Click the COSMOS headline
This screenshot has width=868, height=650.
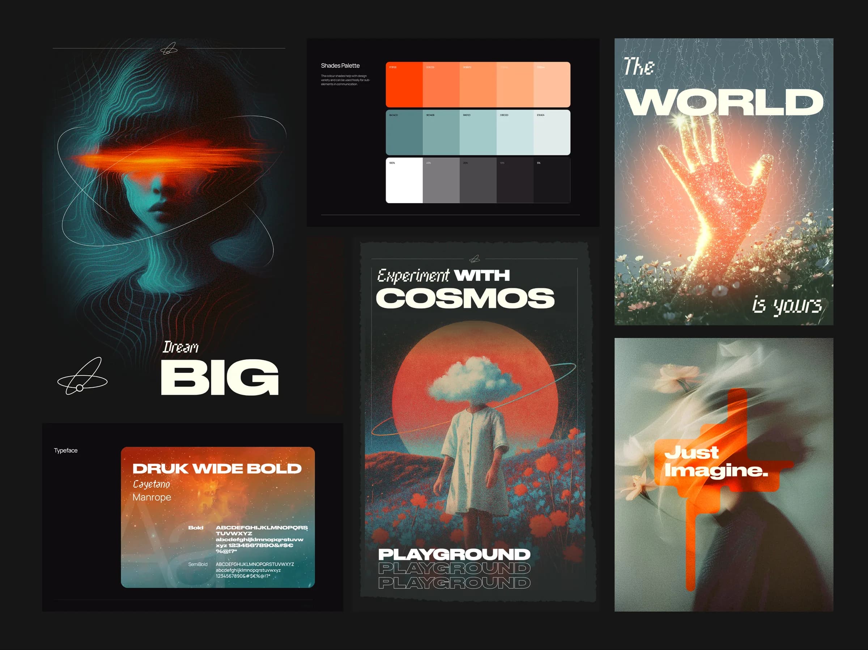(x=465, y=298)
